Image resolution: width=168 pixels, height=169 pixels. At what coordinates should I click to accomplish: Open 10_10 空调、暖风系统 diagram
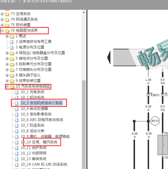39,142
